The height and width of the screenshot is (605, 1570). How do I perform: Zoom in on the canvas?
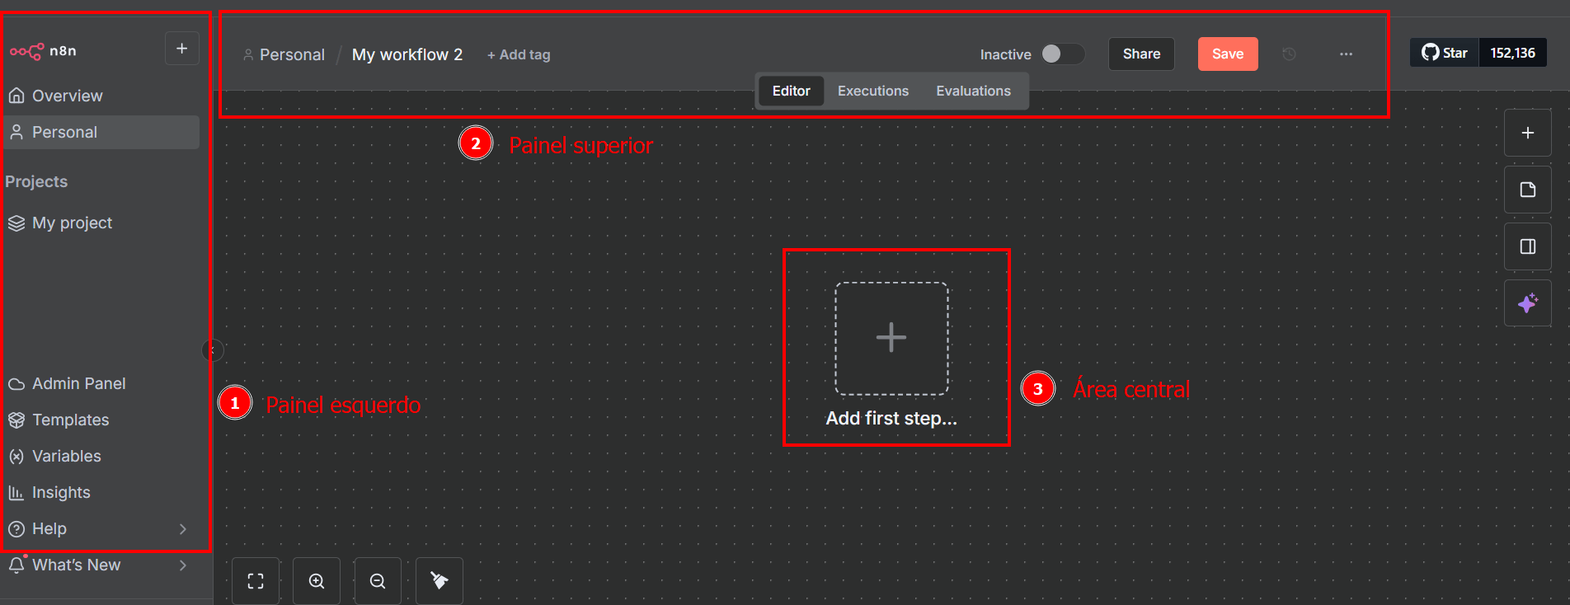(317, 581)
